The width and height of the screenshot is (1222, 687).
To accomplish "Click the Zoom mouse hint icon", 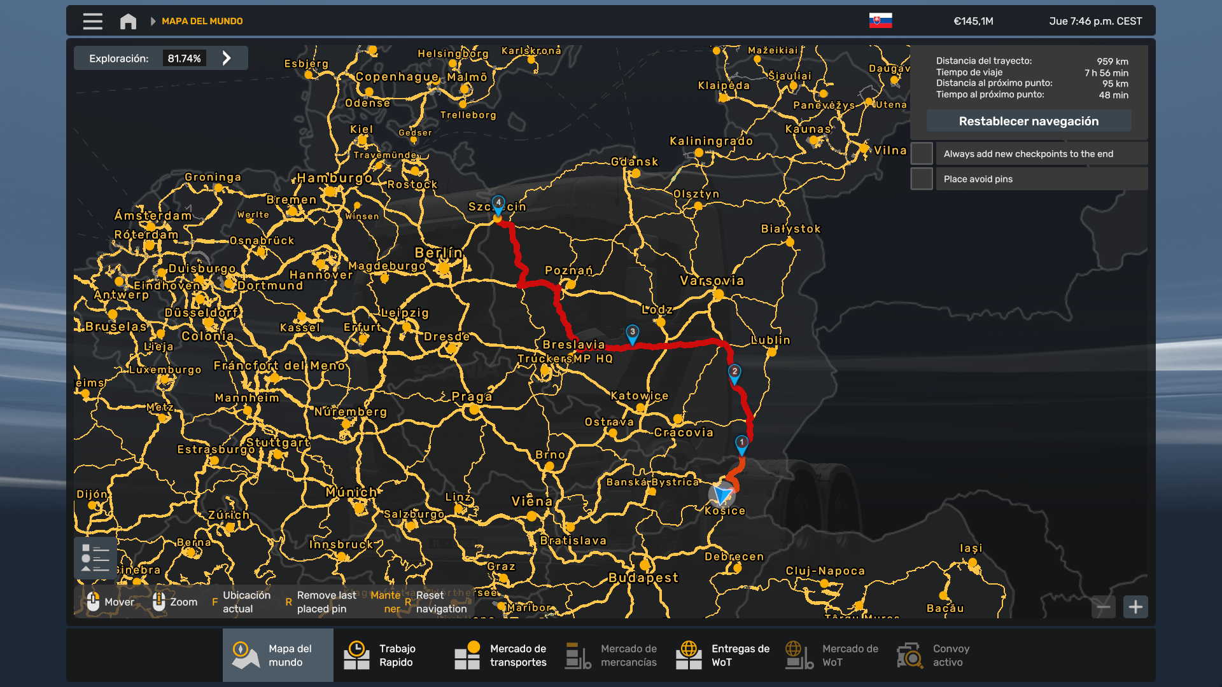I will pos(159,602).
